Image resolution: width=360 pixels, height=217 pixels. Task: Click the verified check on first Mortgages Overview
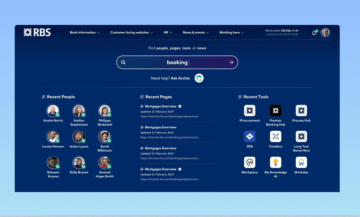pos(180,106)
